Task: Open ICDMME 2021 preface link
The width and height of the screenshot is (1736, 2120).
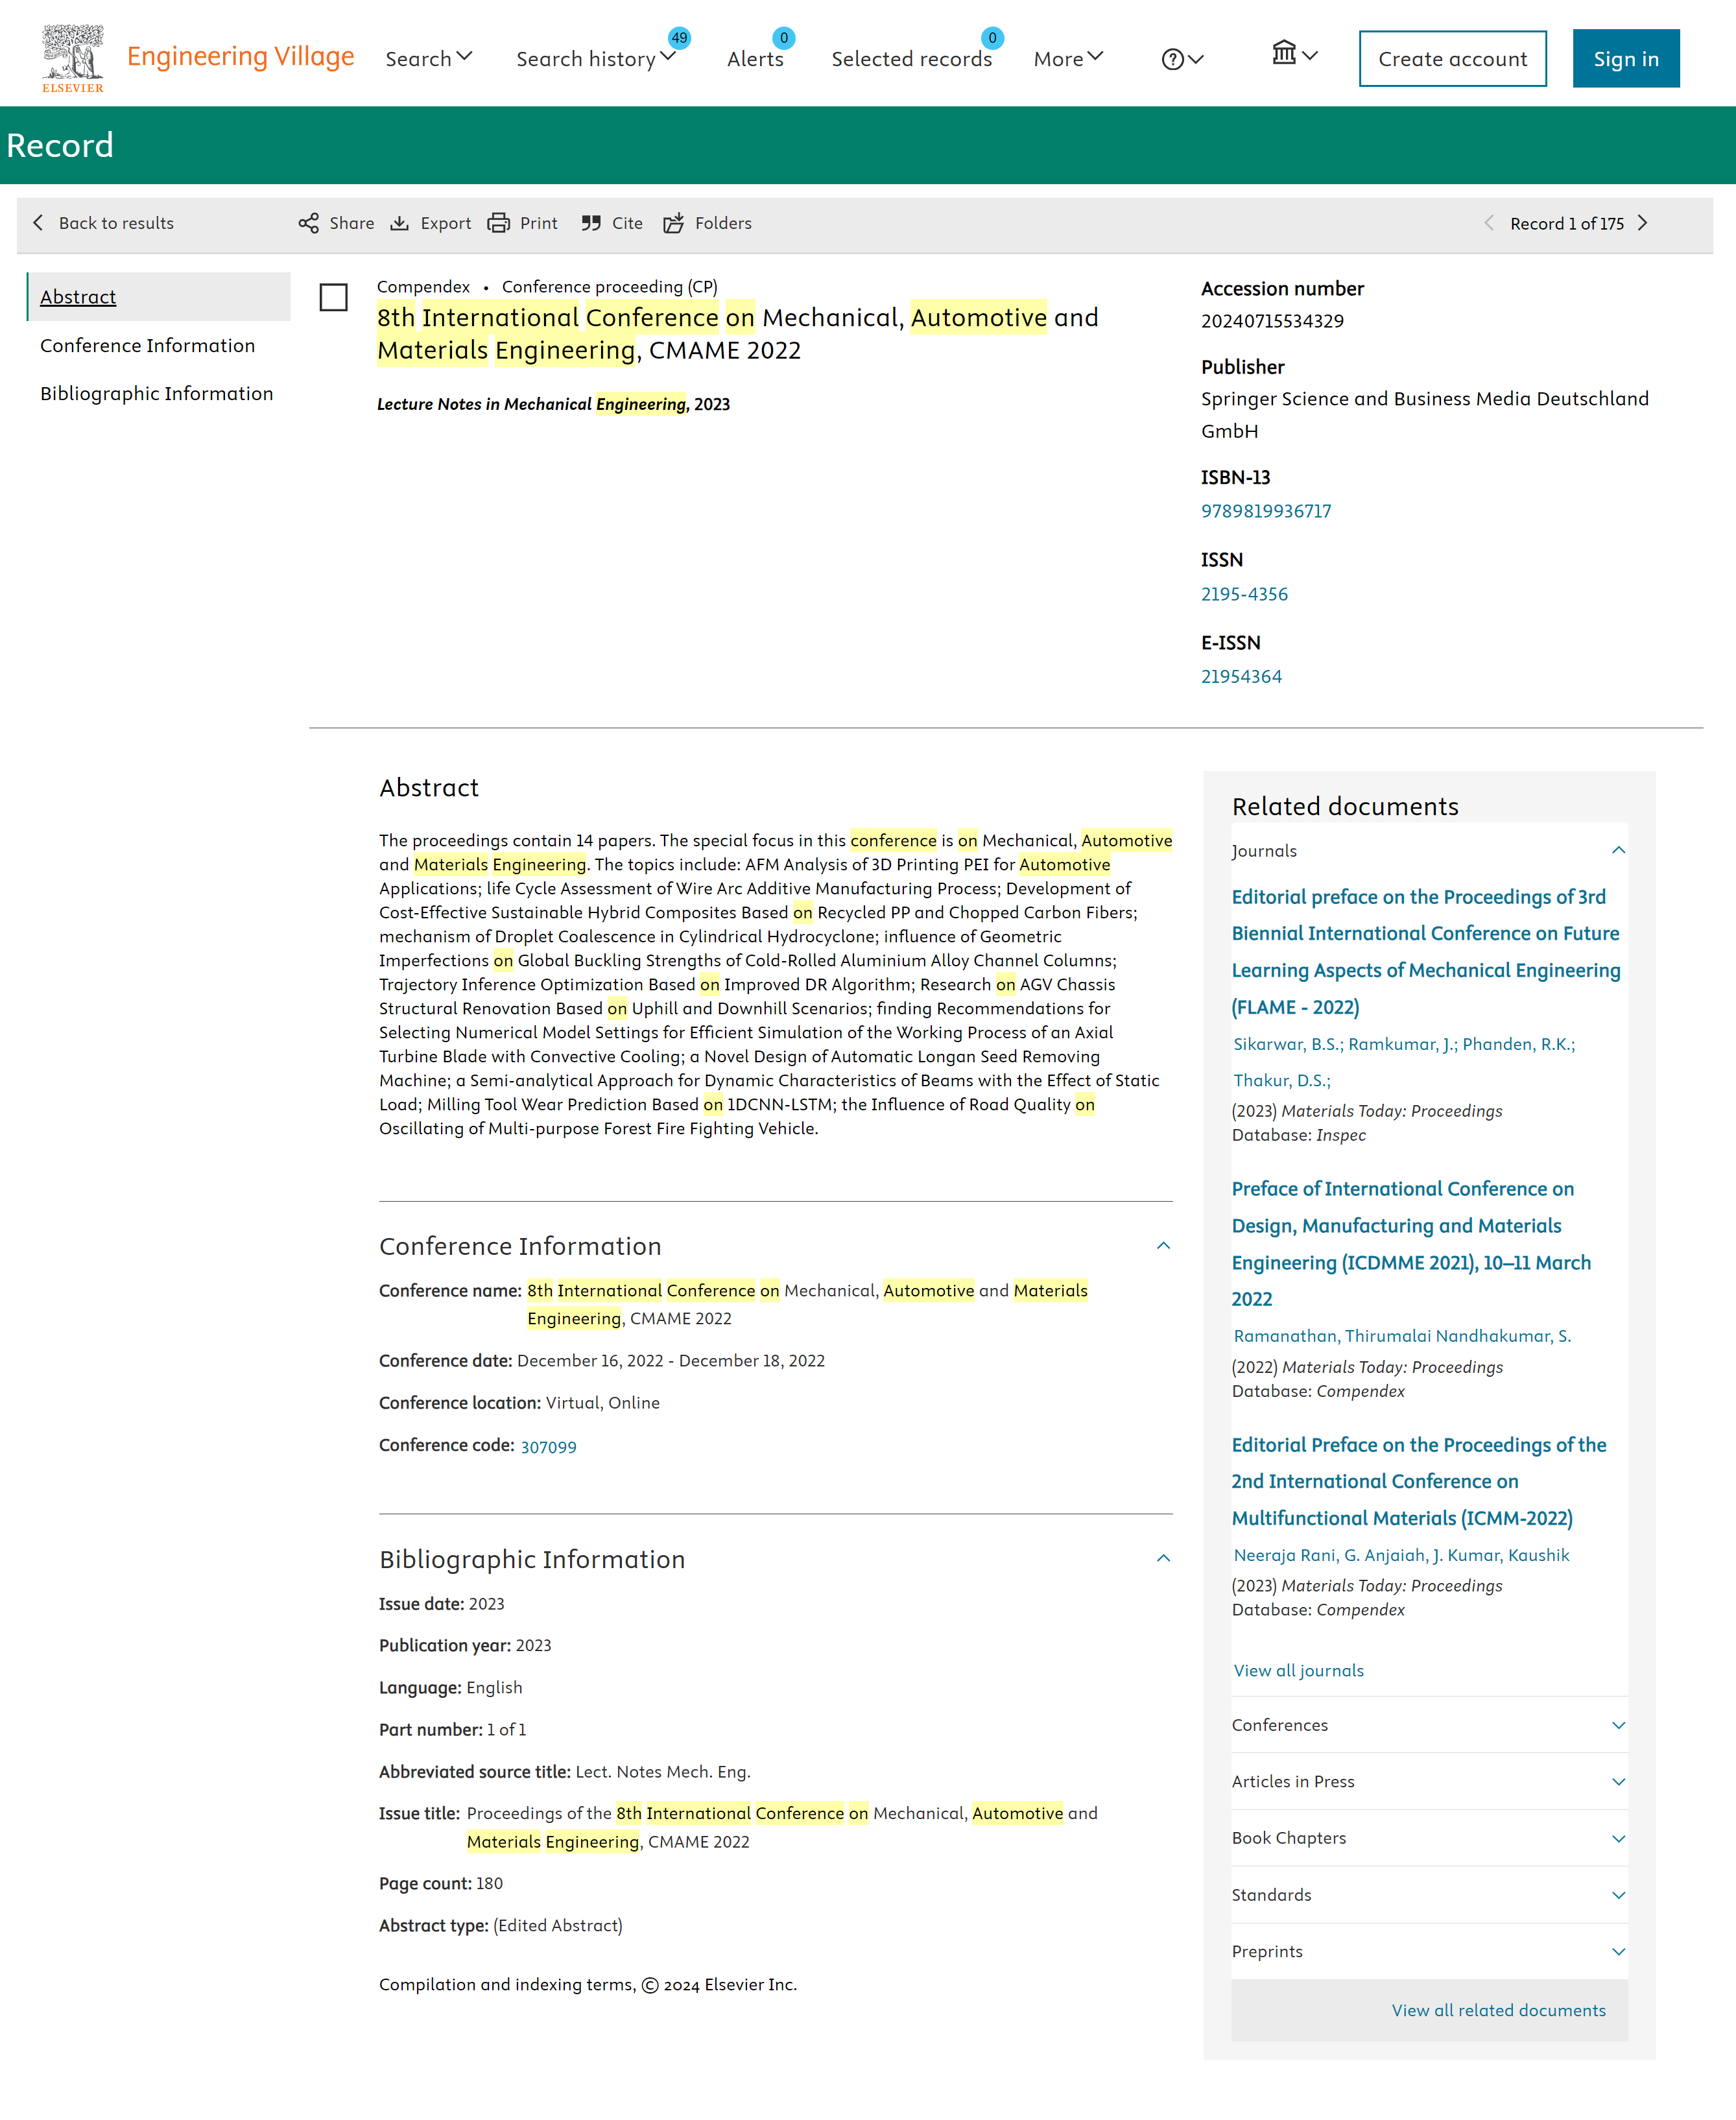Action: (x=1411, y=1244)
